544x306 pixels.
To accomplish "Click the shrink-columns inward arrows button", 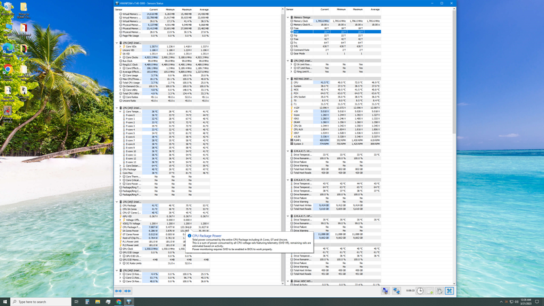I will pyautogui.click(x=127, y=291).
